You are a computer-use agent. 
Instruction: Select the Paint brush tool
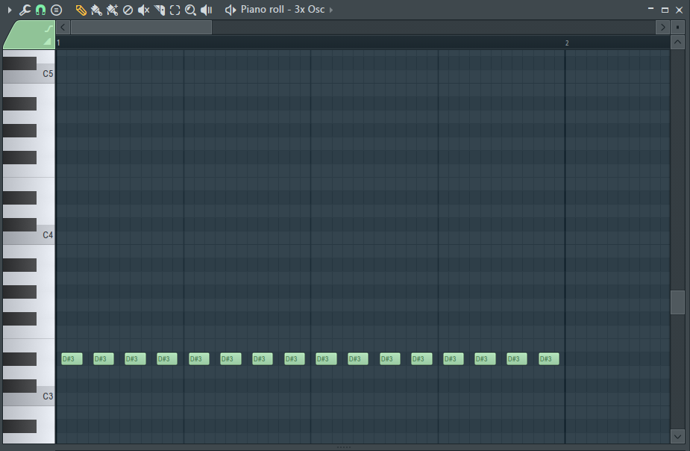point(96,10)
